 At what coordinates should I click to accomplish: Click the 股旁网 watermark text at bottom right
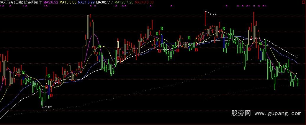point(241,113)
